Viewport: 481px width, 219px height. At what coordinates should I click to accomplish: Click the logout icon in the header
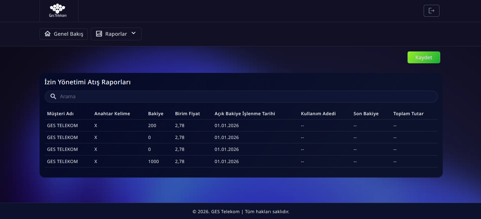pos(431,11)
